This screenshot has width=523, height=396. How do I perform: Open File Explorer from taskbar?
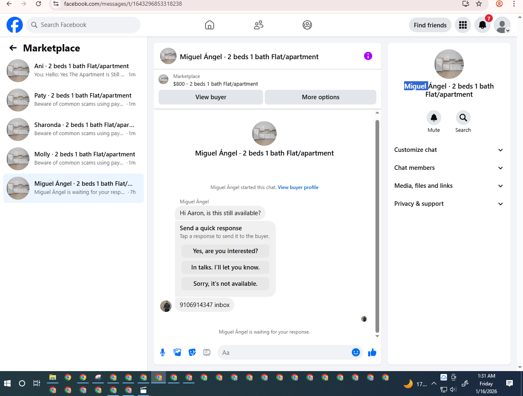coord(53,377)
